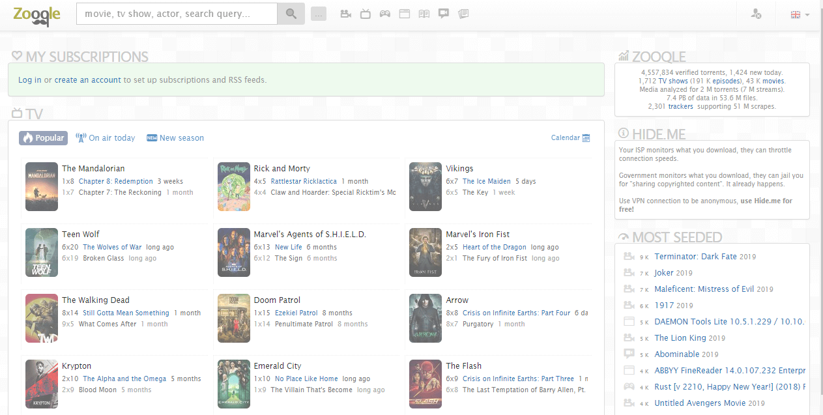Open the books category icon
The height and width of the screenshot is (415, 823).
coord(424,14)
